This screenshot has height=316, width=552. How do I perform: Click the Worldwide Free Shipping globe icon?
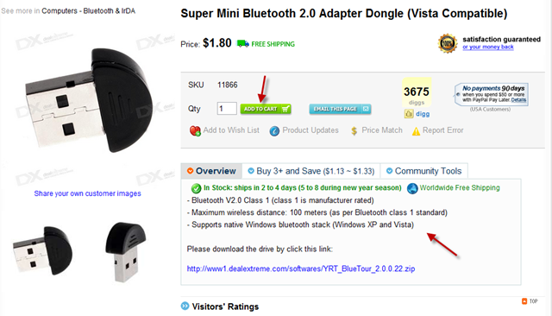[412, 188]
